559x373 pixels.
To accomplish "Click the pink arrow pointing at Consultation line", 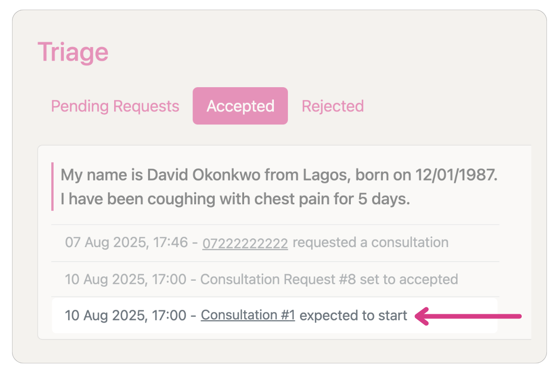I will [468, 316].
